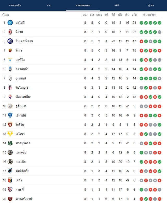This screenshot has width=167, height=206.
Task: Click Napoli's most recent win indicator
Action: coord(159,23)
